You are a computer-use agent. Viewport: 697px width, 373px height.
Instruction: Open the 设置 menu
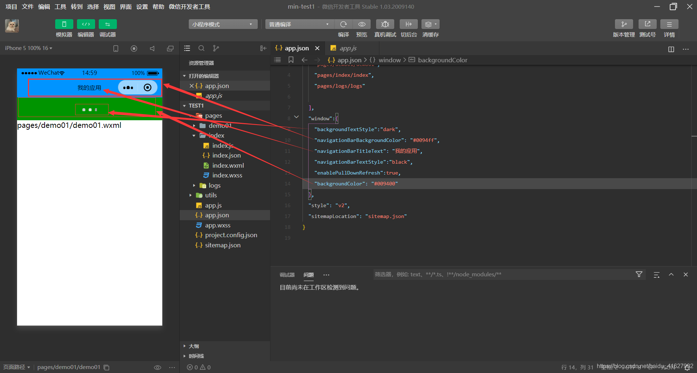pyautogui.click(x=142, y=7)
